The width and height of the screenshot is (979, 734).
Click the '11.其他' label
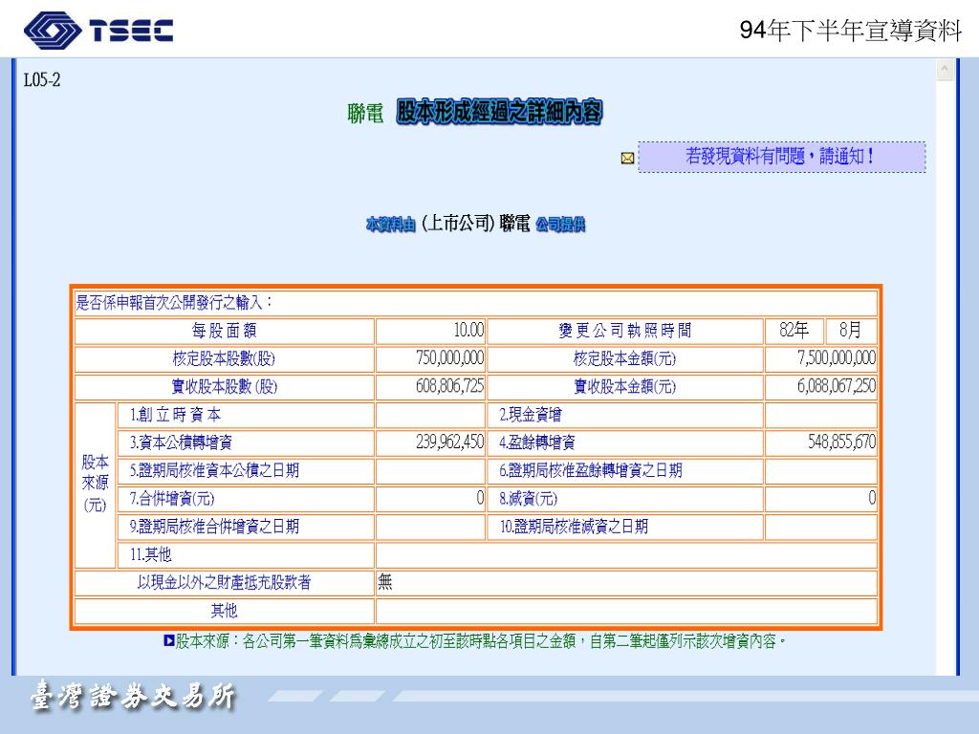tap(150, 555)
